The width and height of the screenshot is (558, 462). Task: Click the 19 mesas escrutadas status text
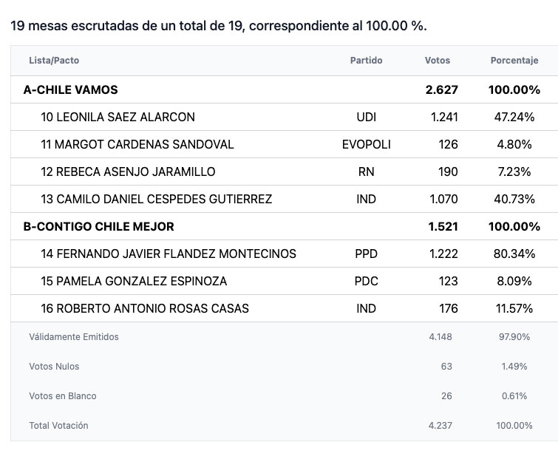click(219, 26)
